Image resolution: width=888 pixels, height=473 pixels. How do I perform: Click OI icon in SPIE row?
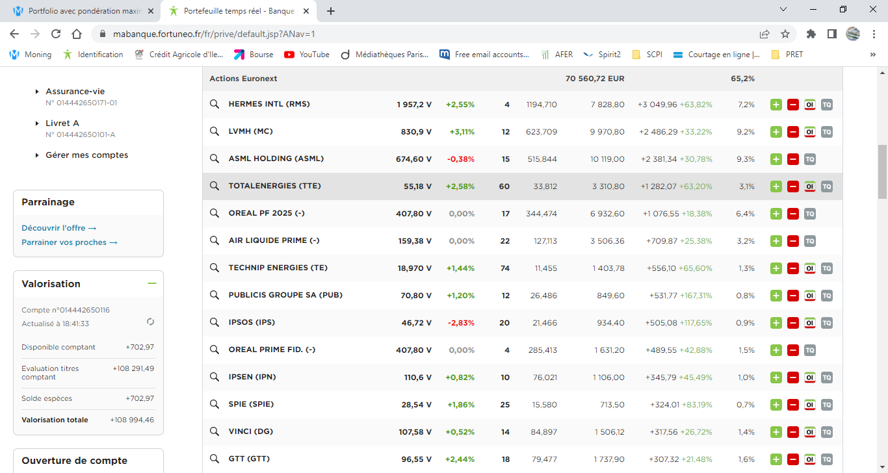[x=810, y=405]
